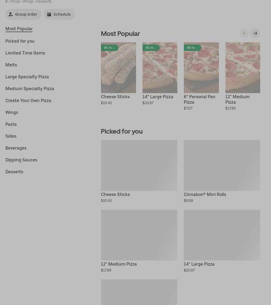The height and width of the screenshot is (305, 271).
Task: Open the Dipping Sauces category
Action: pos(21,160)
